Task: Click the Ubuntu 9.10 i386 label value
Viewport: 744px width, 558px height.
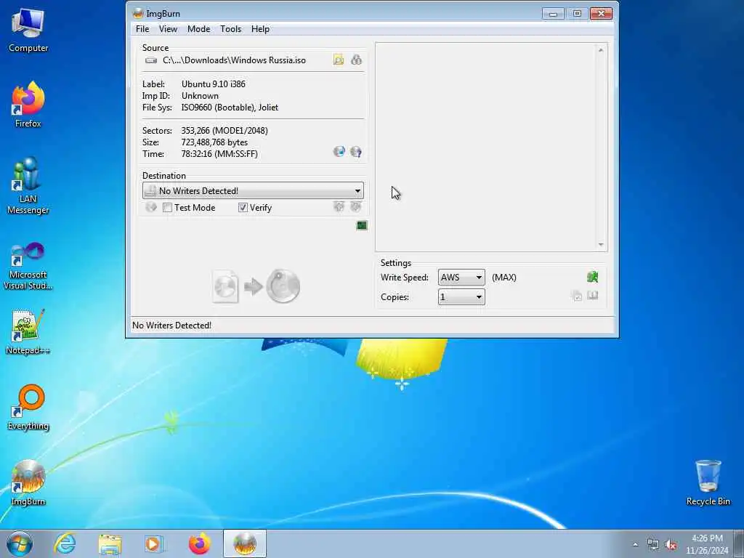Action: click(214, 84)
